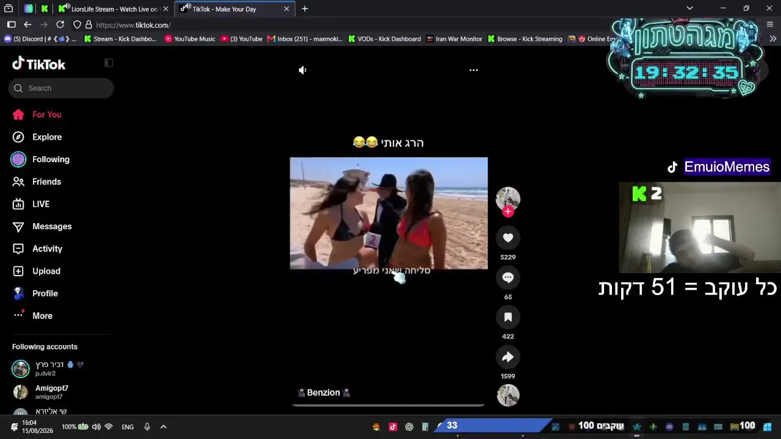Mute the TikTok video sound
Screen dimensions: 781x439
pyautogui.click(x=303, y=70)
